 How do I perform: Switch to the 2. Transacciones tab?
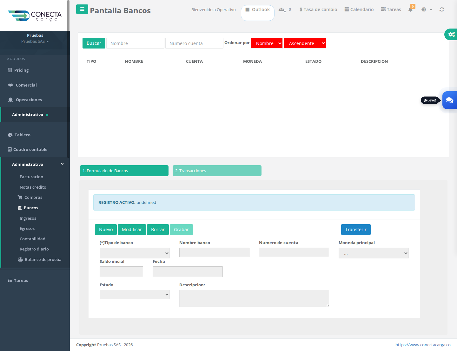217,171
